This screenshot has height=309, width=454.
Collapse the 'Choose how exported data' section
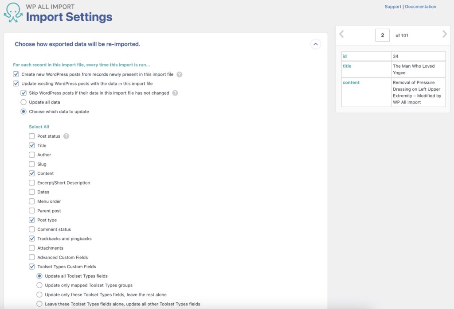pos(316,44)
